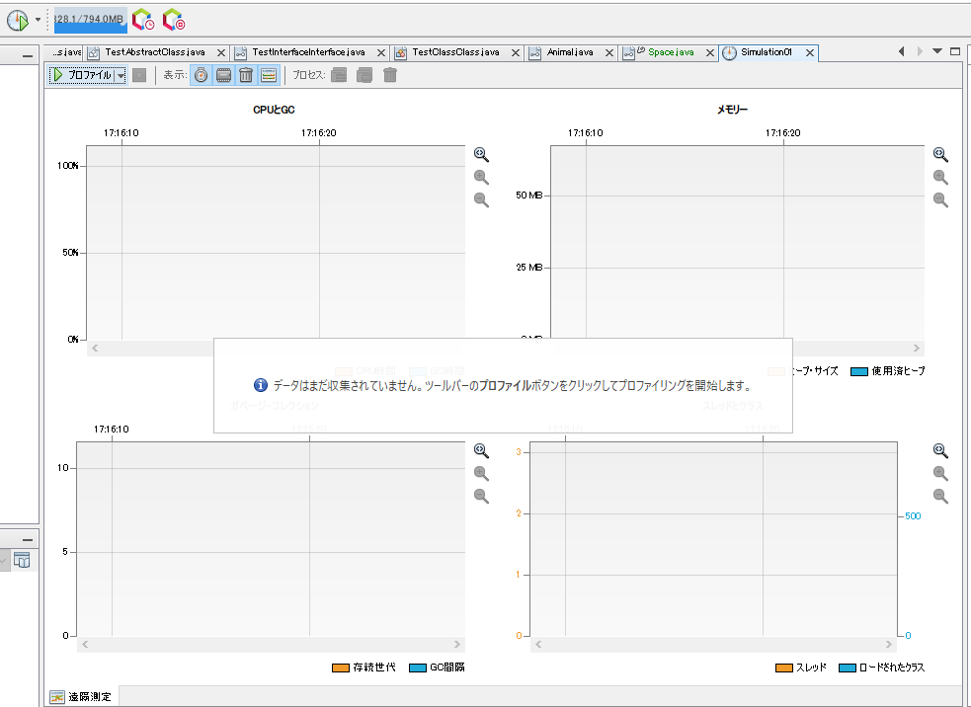Open the Space.java editor tab
This screenshot has height=707, width=971.
pos(671,52)
